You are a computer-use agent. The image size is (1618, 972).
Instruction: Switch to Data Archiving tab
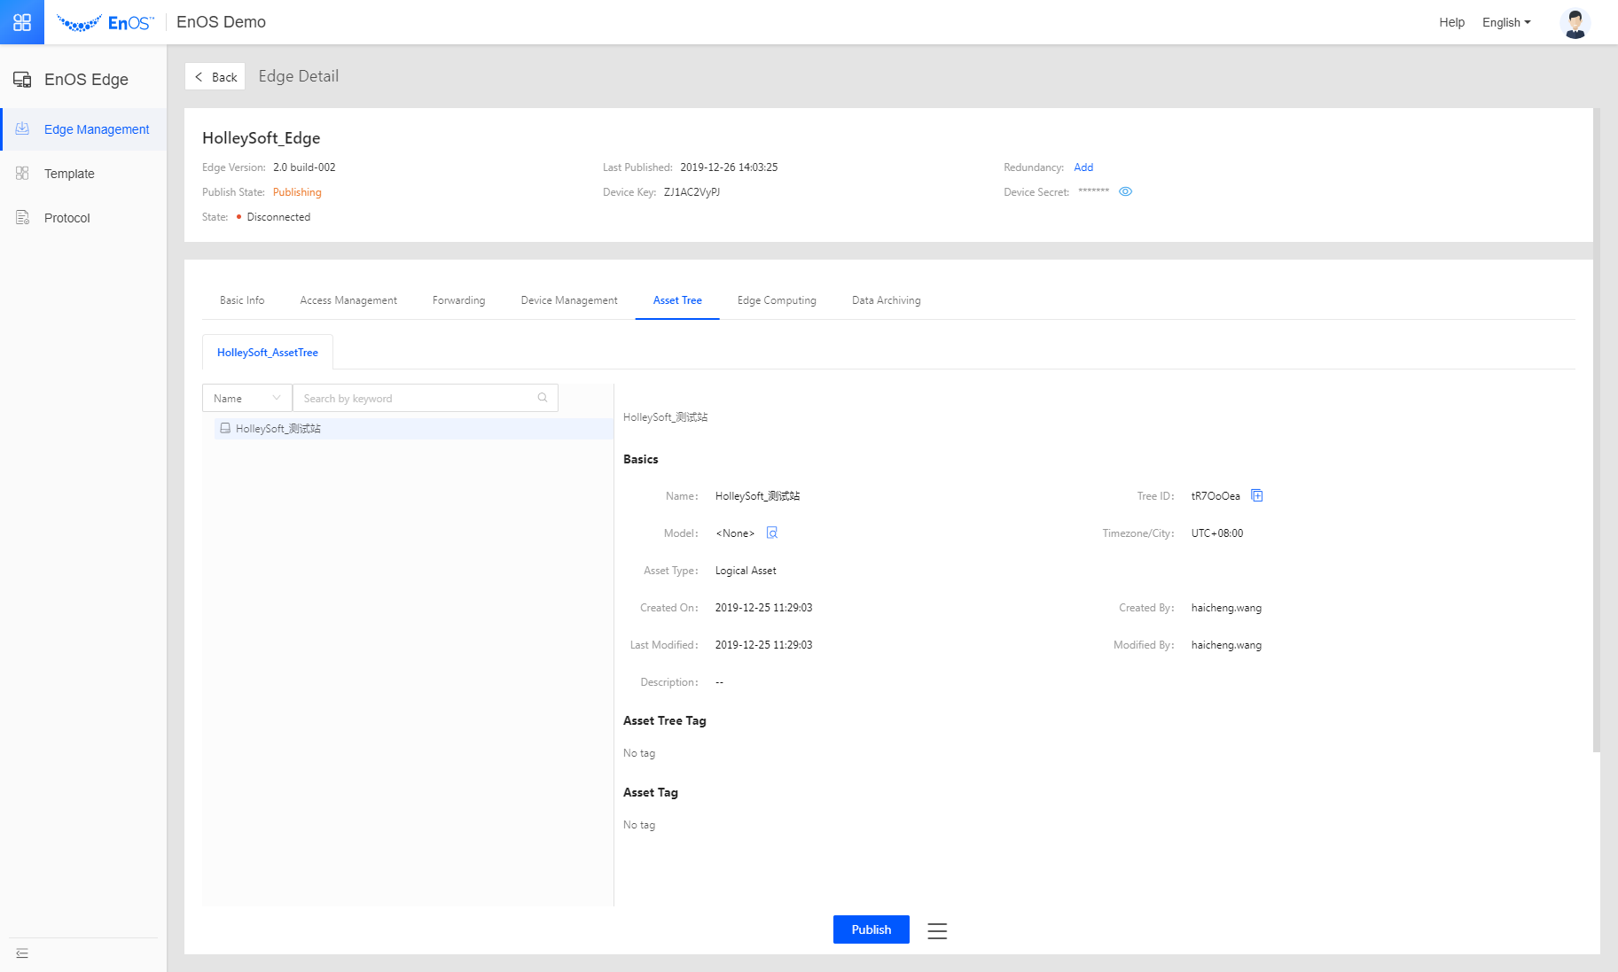887,300
